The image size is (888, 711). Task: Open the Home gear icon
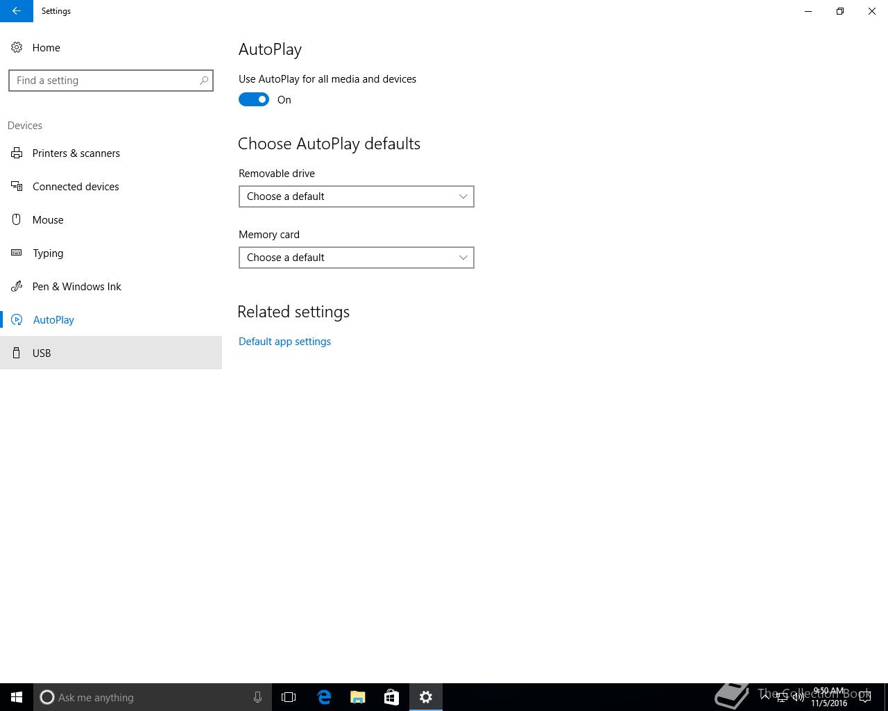(17, 47)
